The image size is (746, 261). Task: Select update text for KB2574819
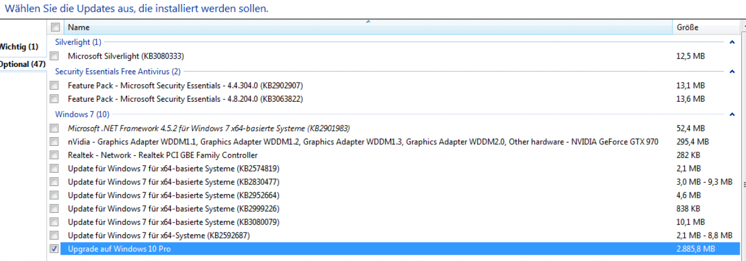173,169
